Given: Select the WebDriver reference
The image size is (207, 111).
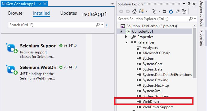Looking at the screenshot, I should pos(151,102).
